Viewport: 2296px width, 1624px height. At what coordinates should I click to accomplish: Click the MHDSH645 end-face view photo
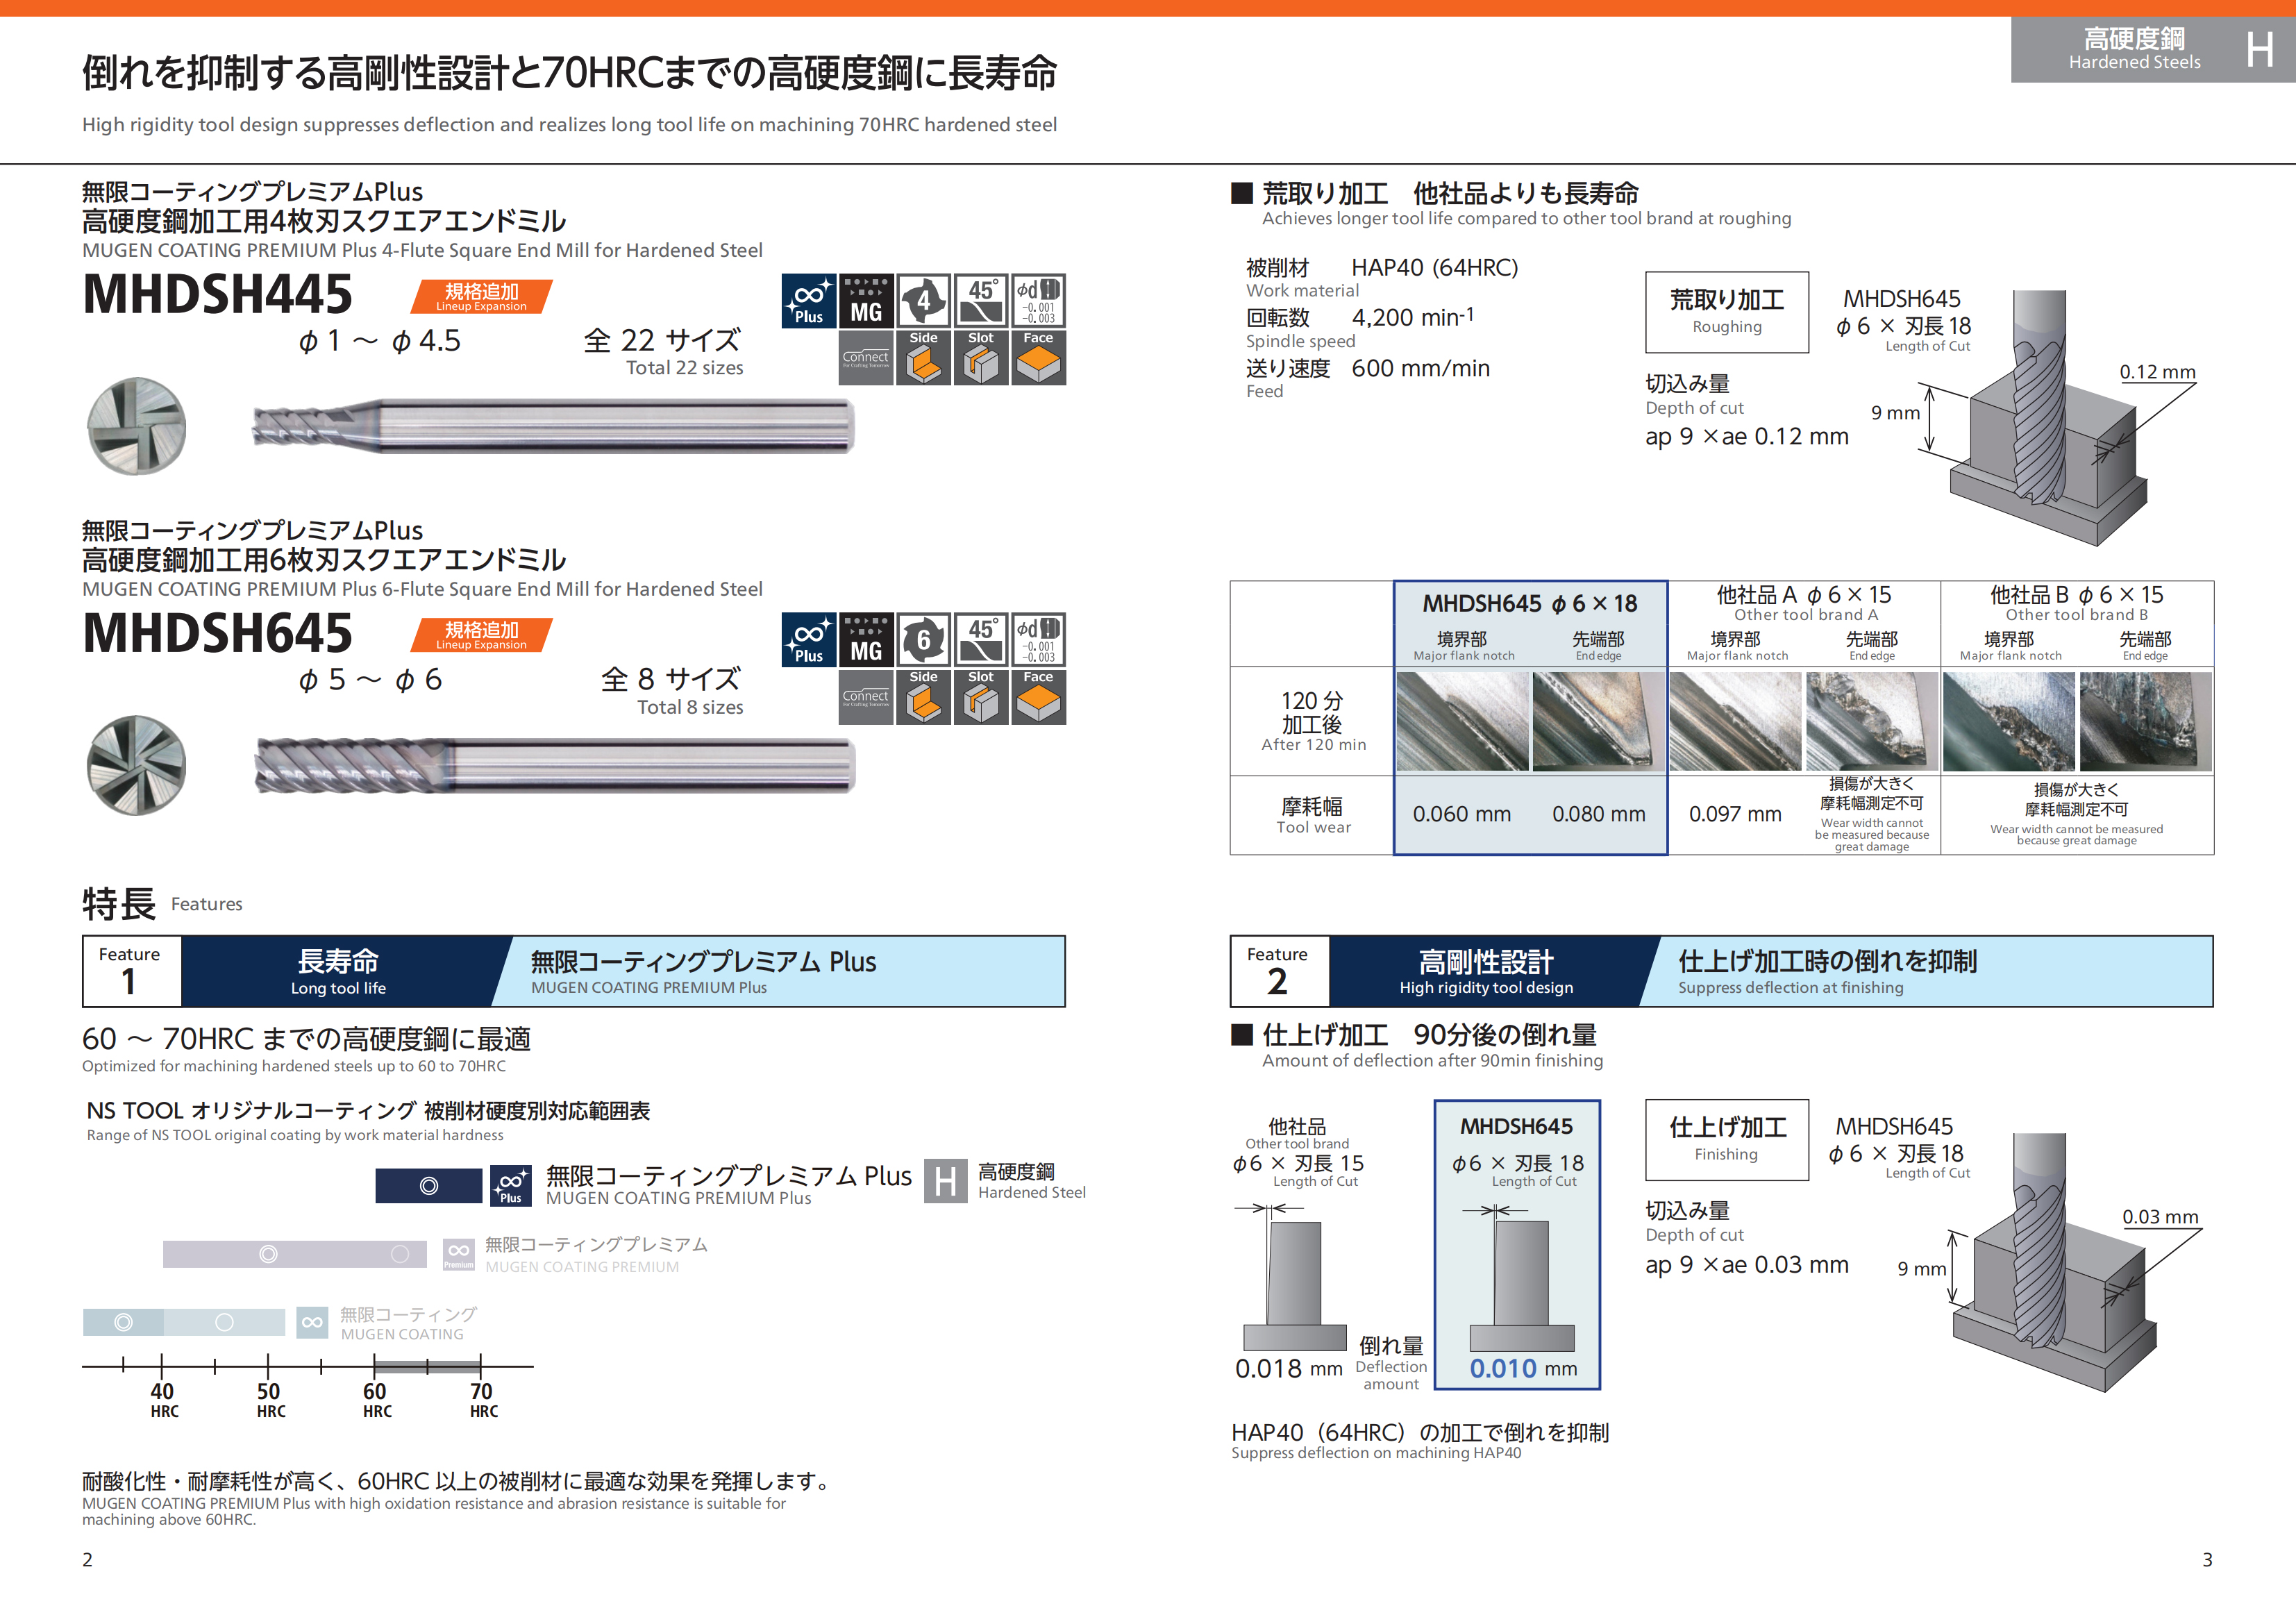point(137,766)
